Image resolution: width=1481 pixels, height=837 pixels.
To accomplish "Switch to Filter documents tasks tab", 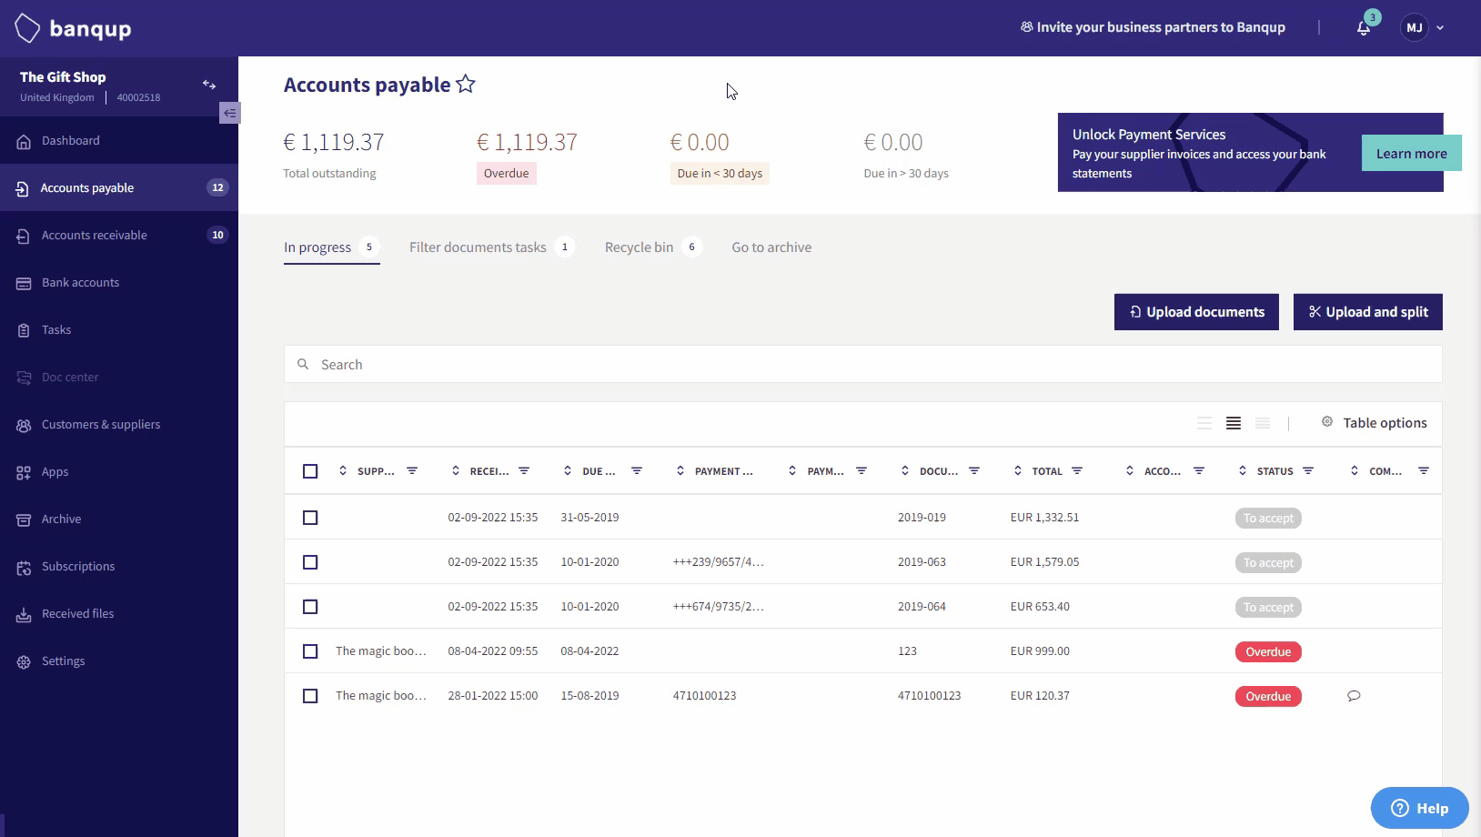I will point(491,247).
